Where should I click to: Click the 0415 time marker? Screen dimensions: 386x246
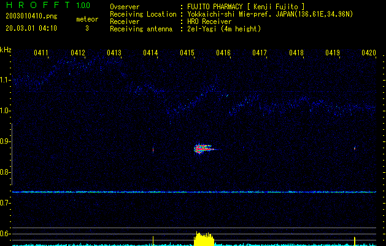point(187,53)
